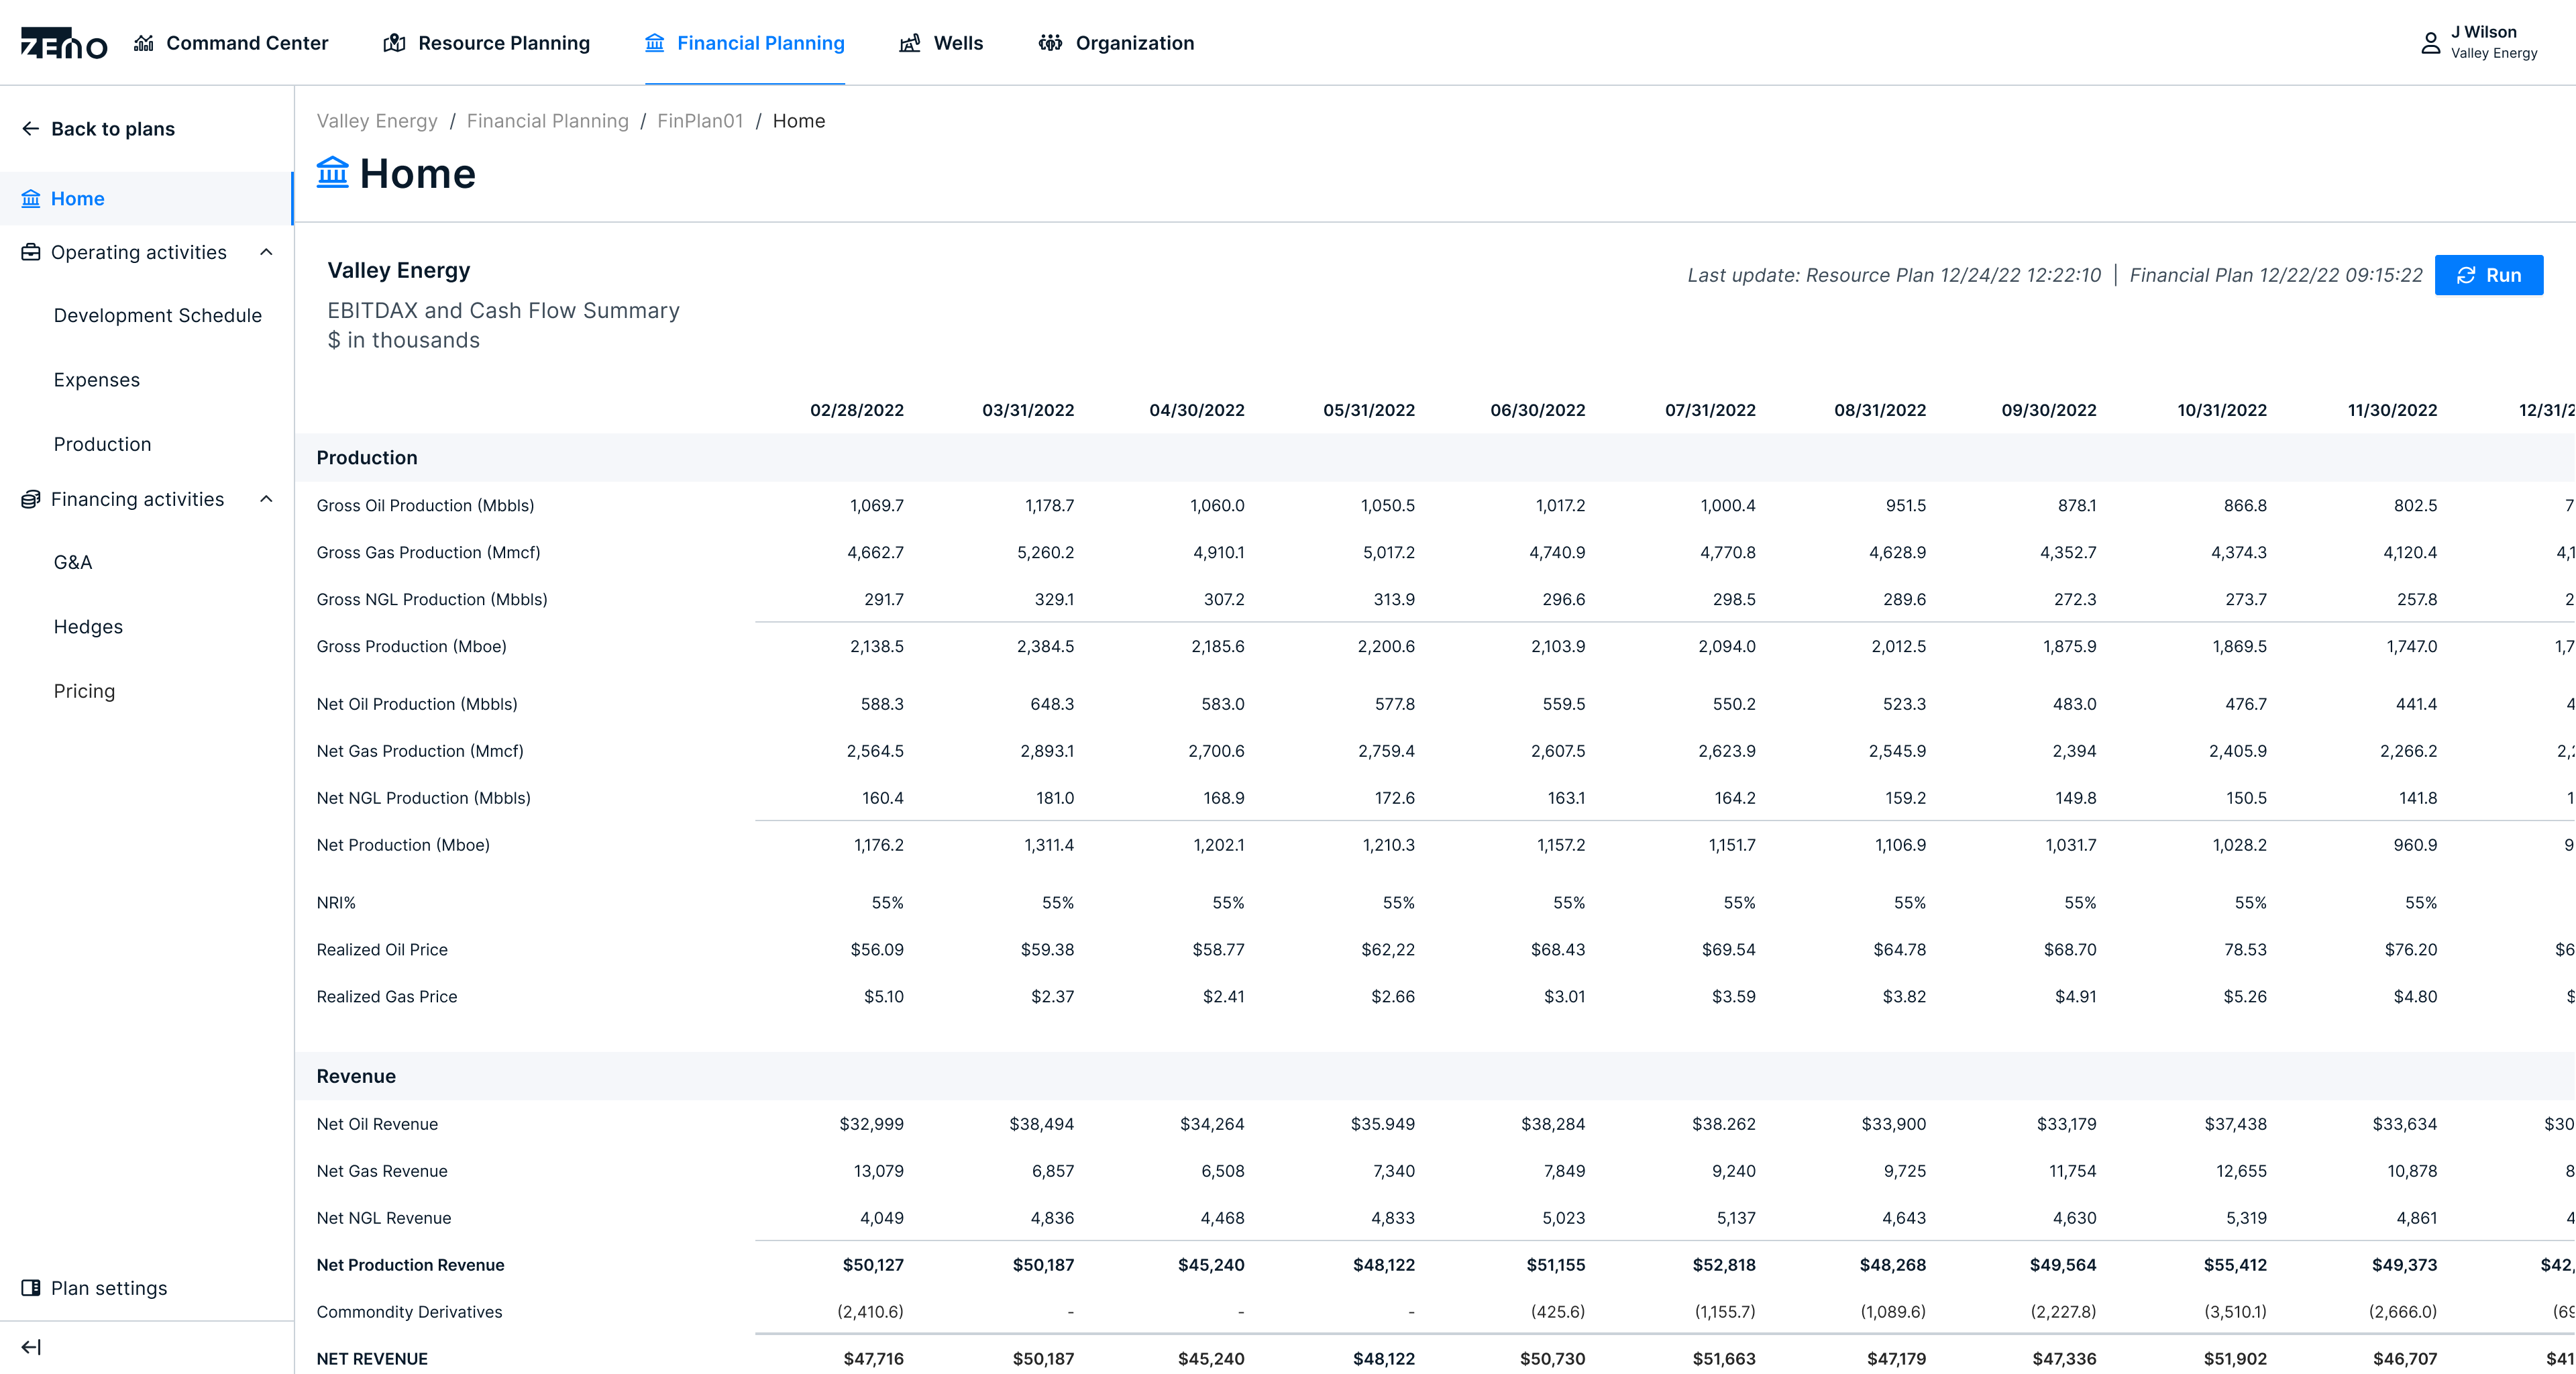This screenshot has height=1374, width=2576.
Task: Click Gross Production (Mboe) row label
Action: (x=411, y=646)
